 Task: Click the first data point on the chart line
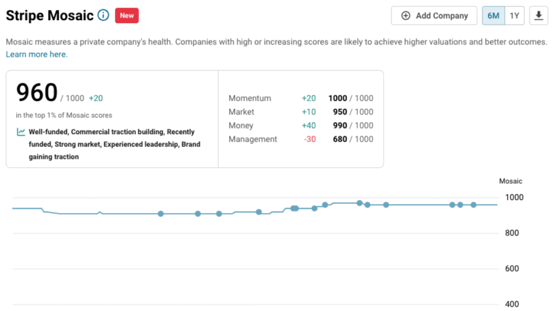[x=160, y=214]
